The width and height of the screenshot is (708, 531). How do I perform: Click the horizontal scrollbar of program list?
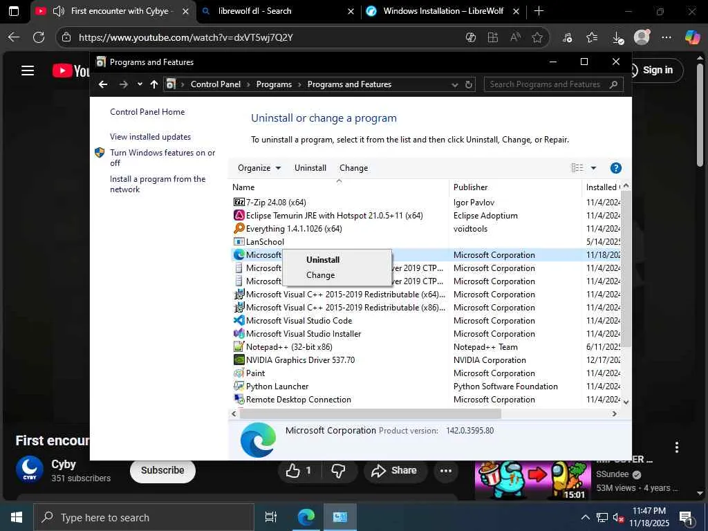click(371, 413)
